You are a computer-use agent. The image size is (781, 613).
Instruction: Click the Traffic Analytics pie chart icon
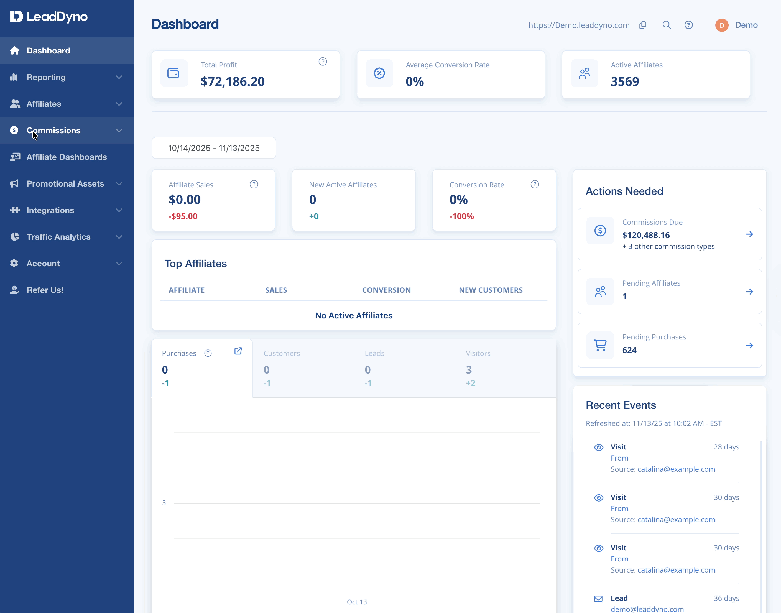tap(14, 236)
